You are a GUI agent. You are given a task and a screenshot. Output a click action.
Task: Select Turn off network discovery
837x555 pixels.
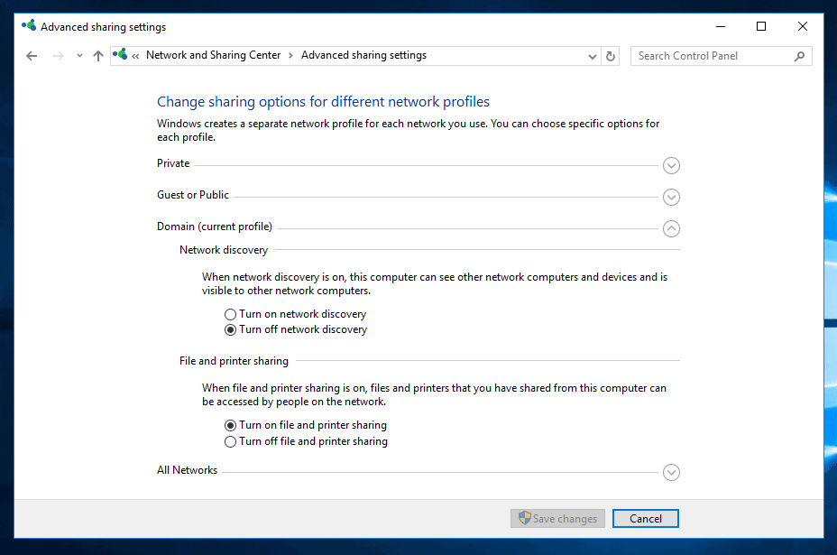click(230, 330)
